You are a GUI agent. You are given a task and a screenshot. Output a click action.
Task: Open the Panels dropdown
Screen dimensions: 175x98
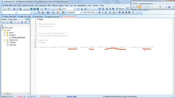coord(120,9)
